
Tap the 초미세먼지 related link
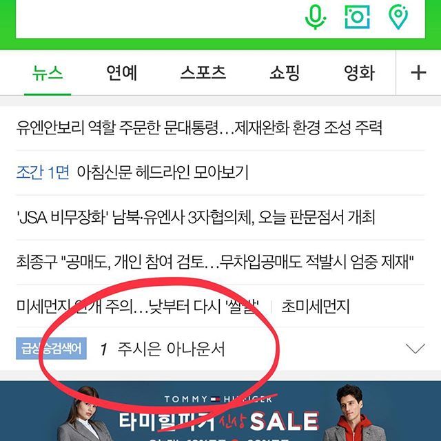[x=316, y=306]
